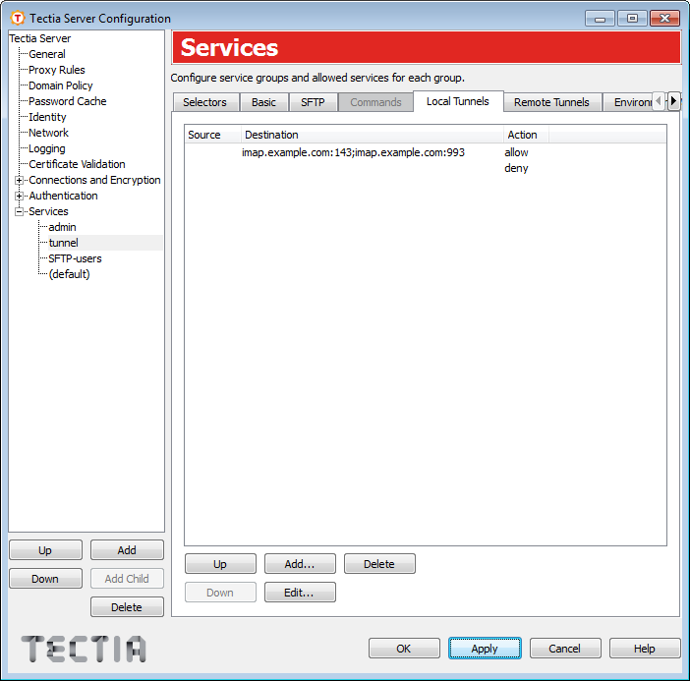This screenshot has height=681, width=690.
Task: Select the Services label in tree
Action: [48, 211]
